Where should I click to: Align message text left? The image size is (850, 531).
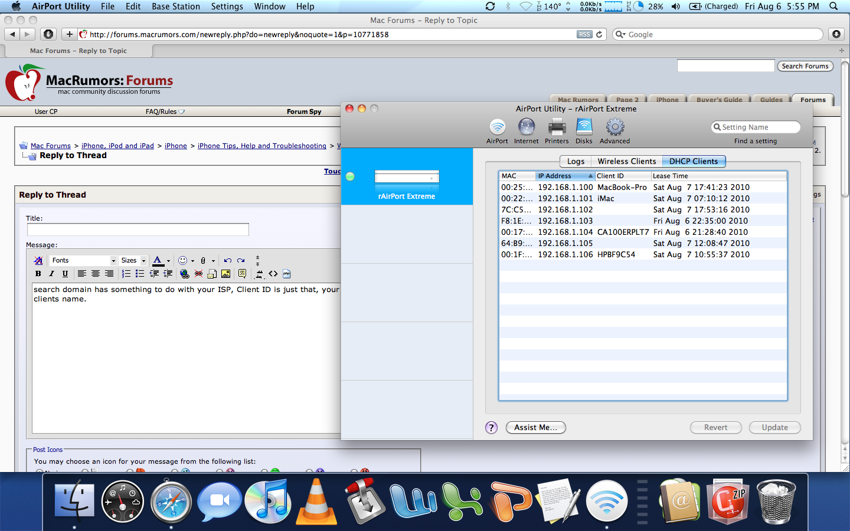coord(81,274)
